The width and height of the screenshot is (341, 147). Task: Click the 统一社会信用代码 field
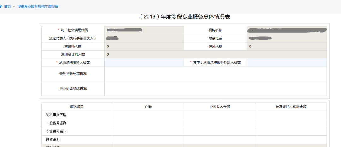pos(144,30)
